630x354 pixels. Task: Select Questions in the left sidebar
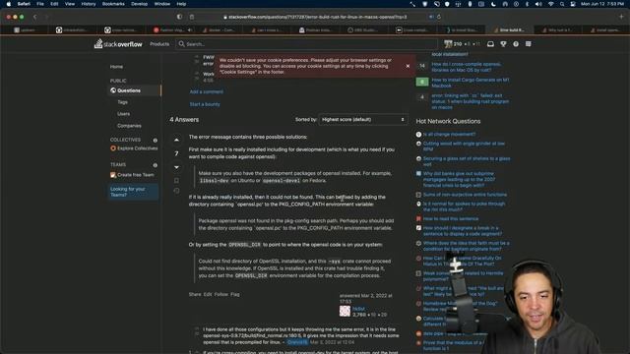(134, 90)
